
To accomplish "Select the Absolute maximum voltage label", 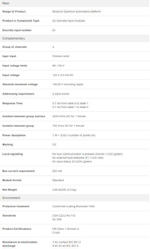I will click(20, 84).
